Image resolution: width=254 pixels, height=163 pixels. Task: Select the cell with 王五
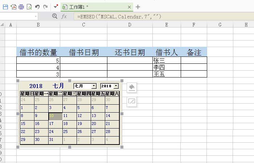167,74
